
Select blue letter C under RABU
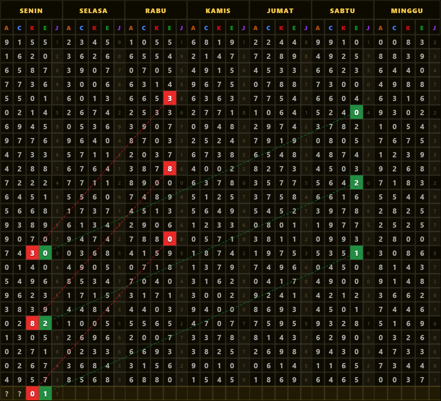[x=144, y=28]
